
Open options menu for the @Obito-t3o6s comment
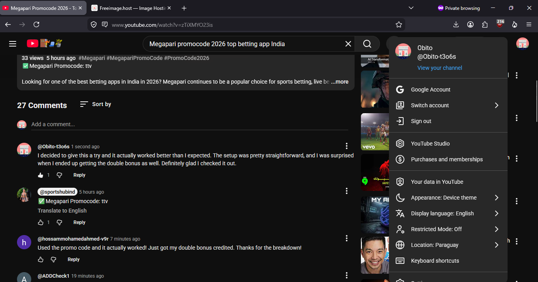[x=347, y=146]
